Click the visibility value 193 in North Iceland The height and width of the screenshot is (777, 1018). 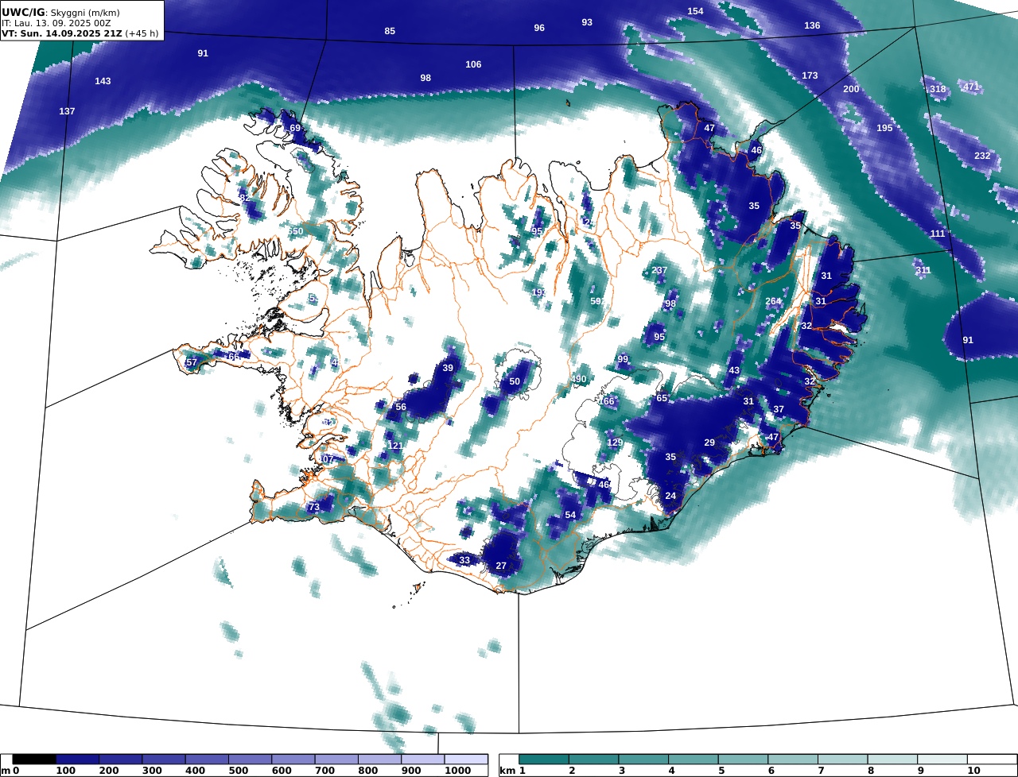coord(539,292)
